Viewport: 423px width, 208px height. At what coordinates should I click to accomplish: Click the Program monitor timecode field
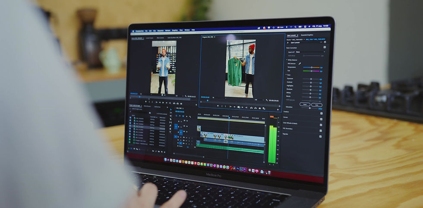click(x=205, y=97)
